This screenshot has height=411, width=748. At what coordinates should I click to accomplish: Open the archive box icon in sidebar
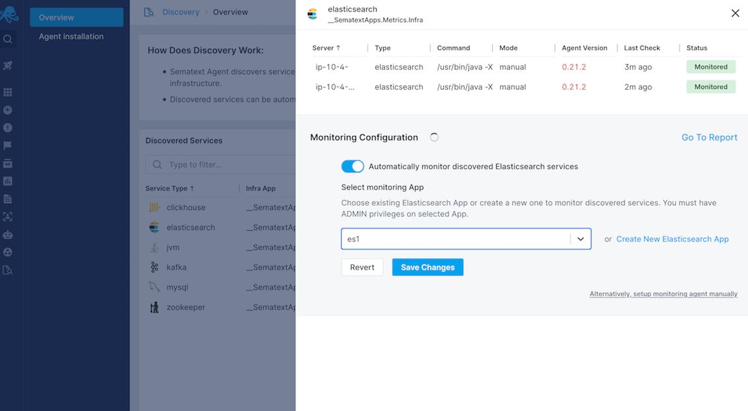pos(8,163)
